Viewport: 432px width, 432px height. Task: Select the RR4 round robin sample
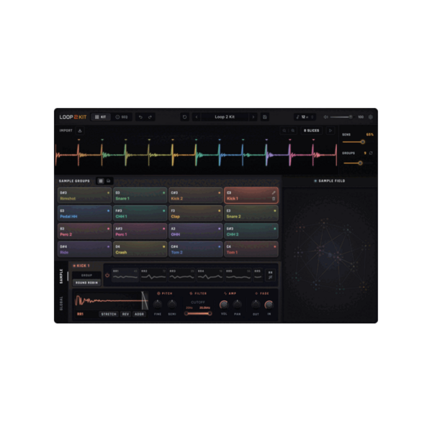(210, 275)
